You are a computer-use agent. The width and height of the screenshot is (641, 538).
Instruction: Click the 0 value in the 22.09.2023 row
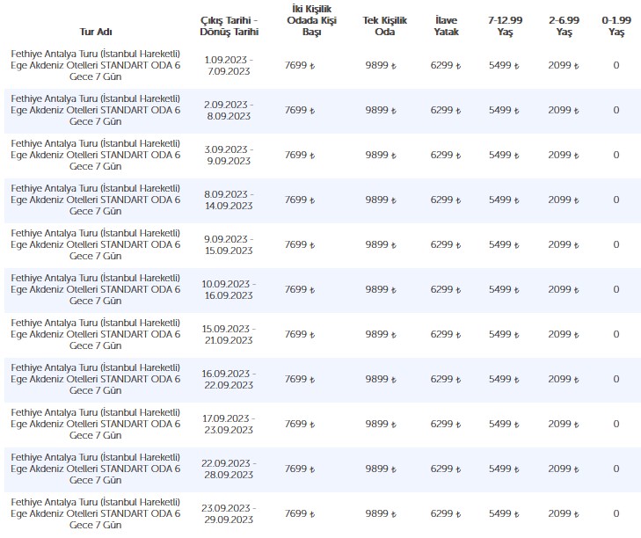pyautogui.click(x=616, y=469)
